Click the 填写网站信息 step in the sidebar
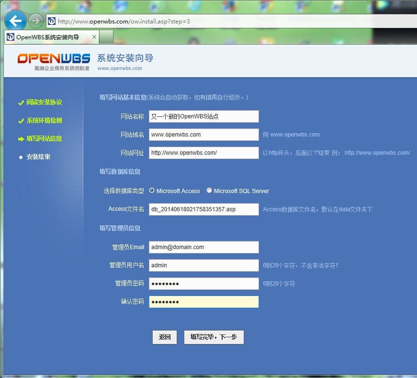 coord(45,138)
